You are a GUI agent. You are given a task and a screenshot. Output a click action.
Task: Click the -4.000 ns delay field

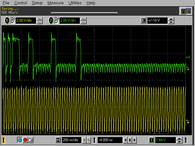(x=110, y=140)
